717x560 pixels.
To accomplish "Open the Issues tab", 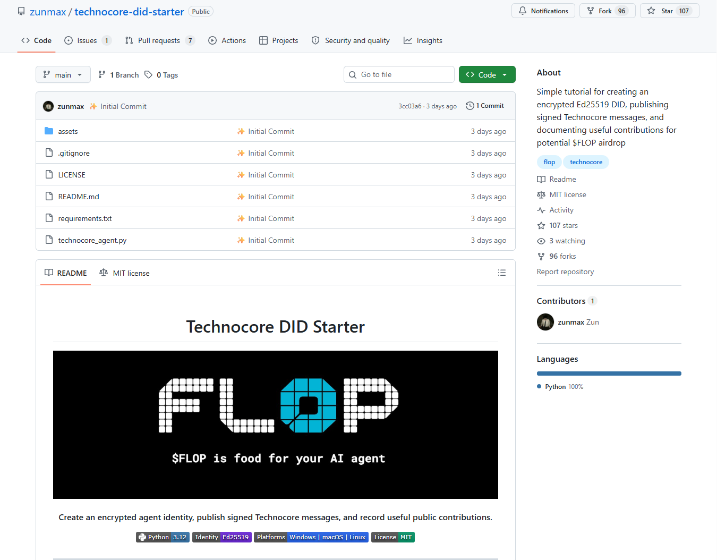I will tap(88, 40).
